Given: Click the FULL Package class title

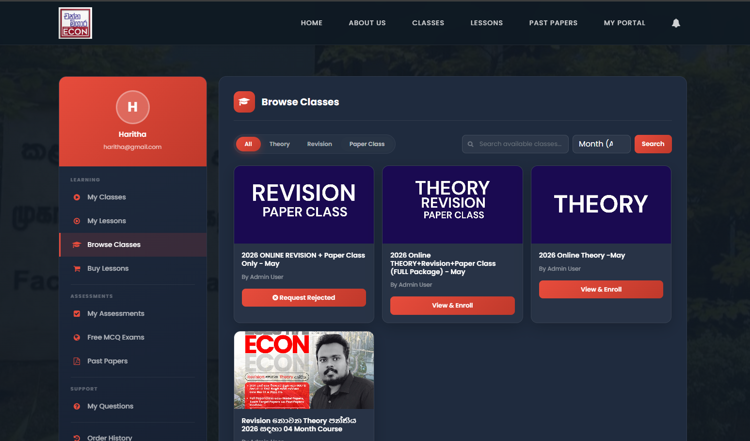Looking at the screenshot, I should pos(443,263).
